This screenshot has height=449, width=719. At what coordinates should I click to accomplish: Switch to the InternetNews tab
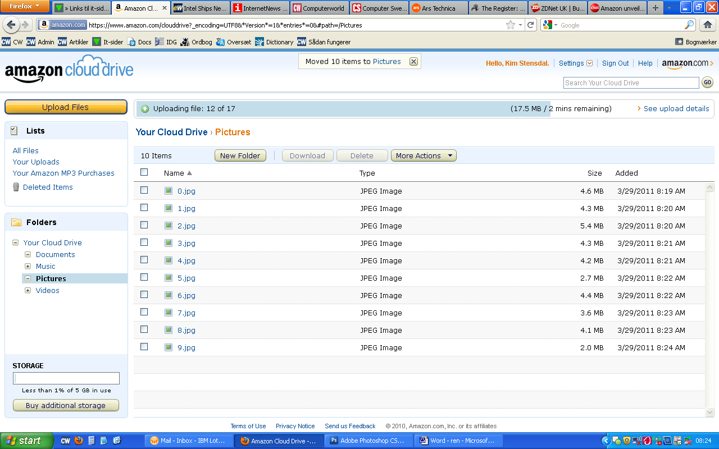pyautogui.click(x=260, y=8)
